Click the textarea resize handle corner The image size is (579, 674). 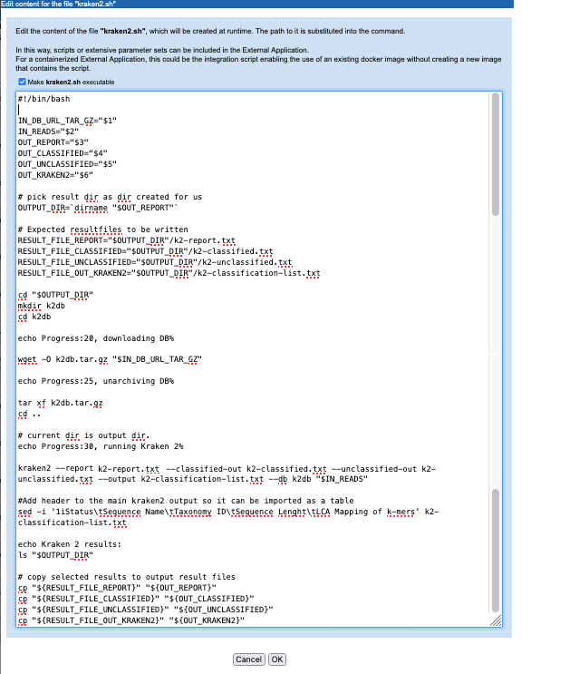(x=496, y=620)
